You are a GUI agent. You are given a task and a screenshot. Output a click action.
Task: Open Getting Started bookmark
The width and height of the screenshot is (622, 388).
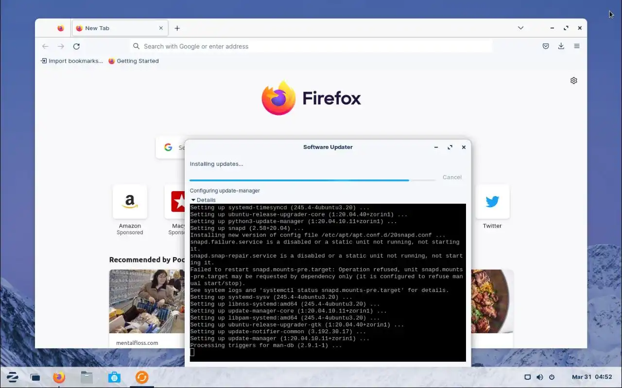pyautogui.click(x=134, y=61)
